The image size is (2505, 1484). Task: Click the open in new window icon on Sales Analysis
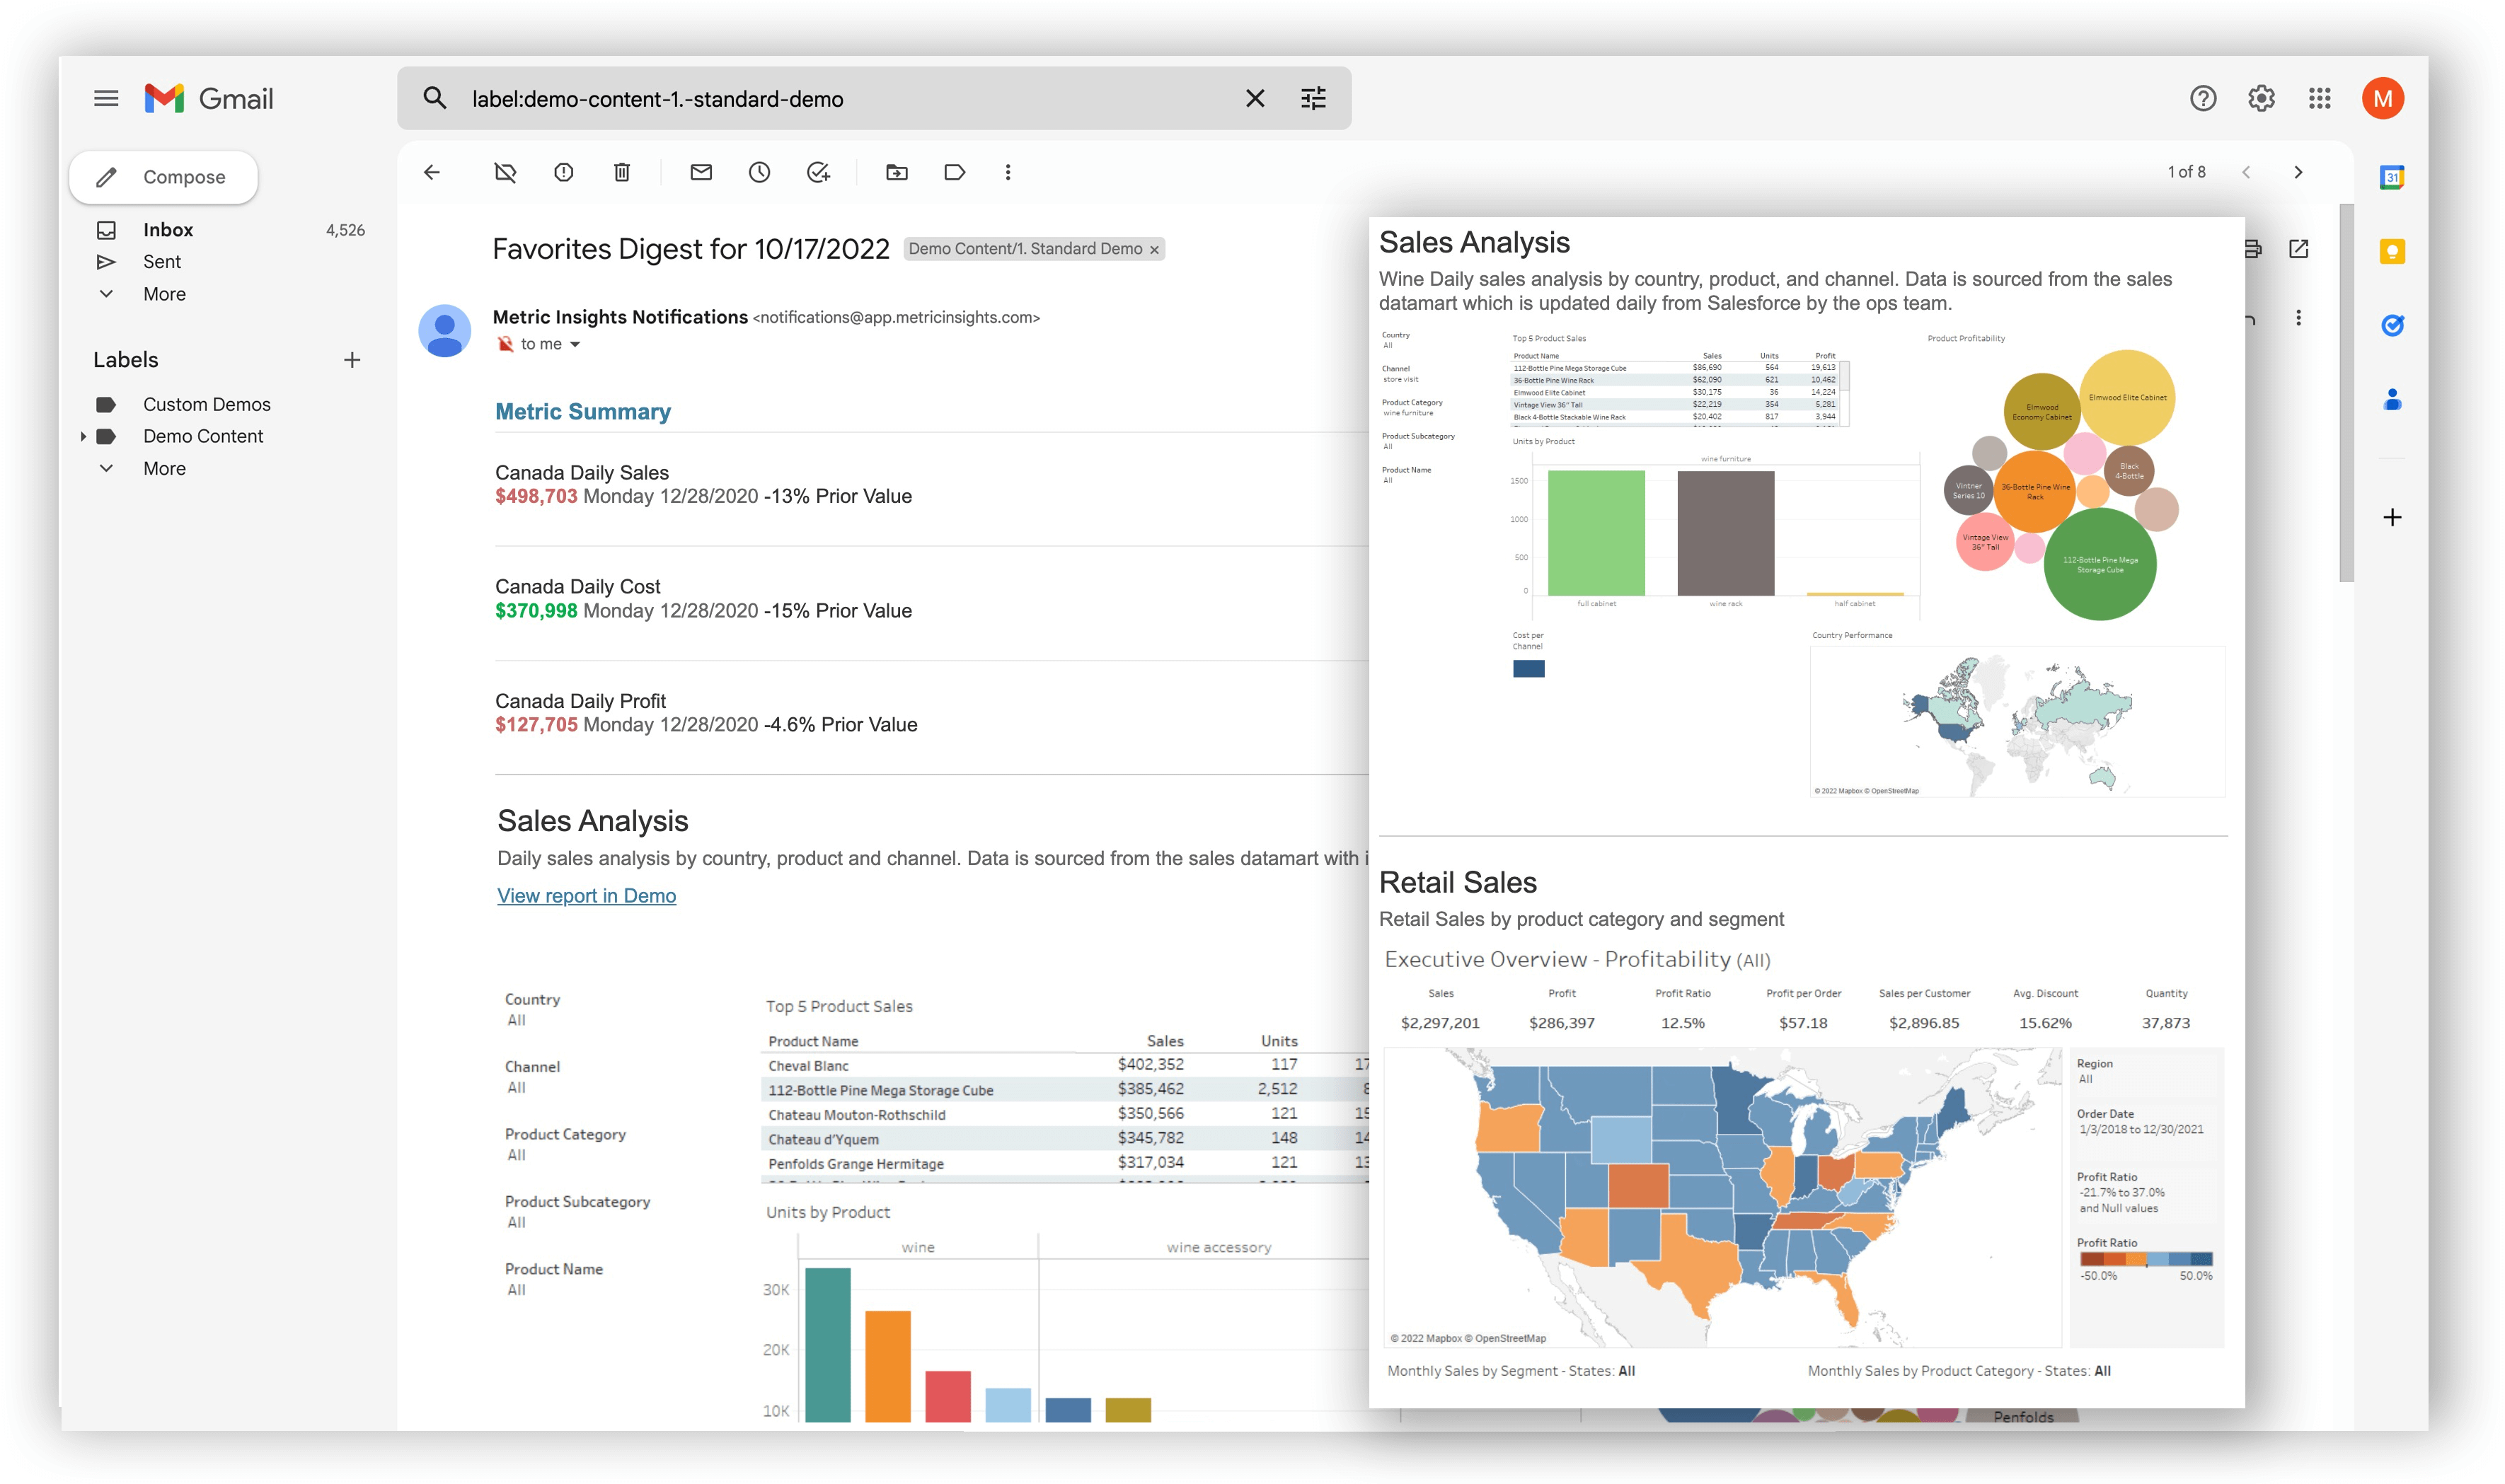coord(2298,248)
